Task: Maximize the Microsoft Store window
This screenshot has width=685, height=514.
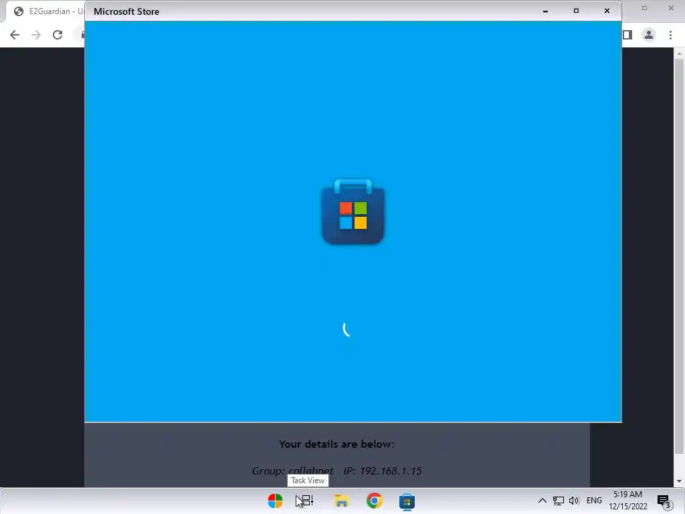Action: 576,11
